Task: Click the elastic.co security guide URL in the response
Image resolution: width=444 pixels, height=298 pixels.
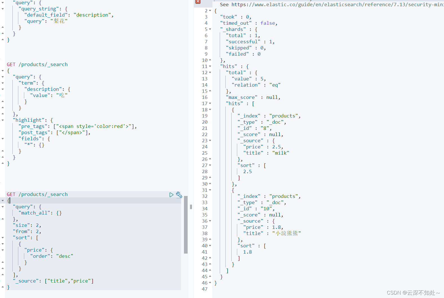Action: point(338,4)
